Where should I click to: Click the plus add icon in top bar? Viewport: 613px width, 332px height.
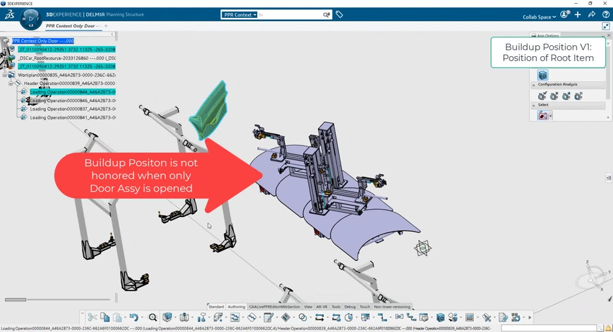click(578, 15)
